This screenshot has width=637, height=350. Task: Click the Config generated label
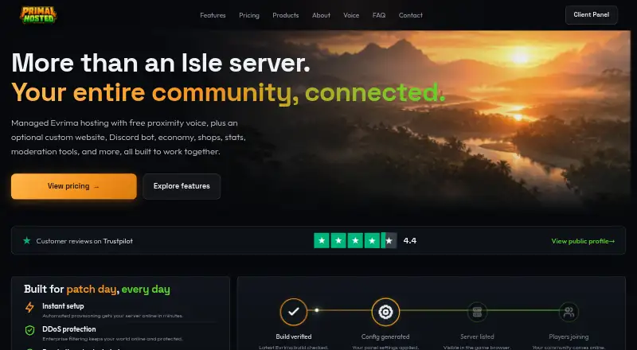pos(385,336)
